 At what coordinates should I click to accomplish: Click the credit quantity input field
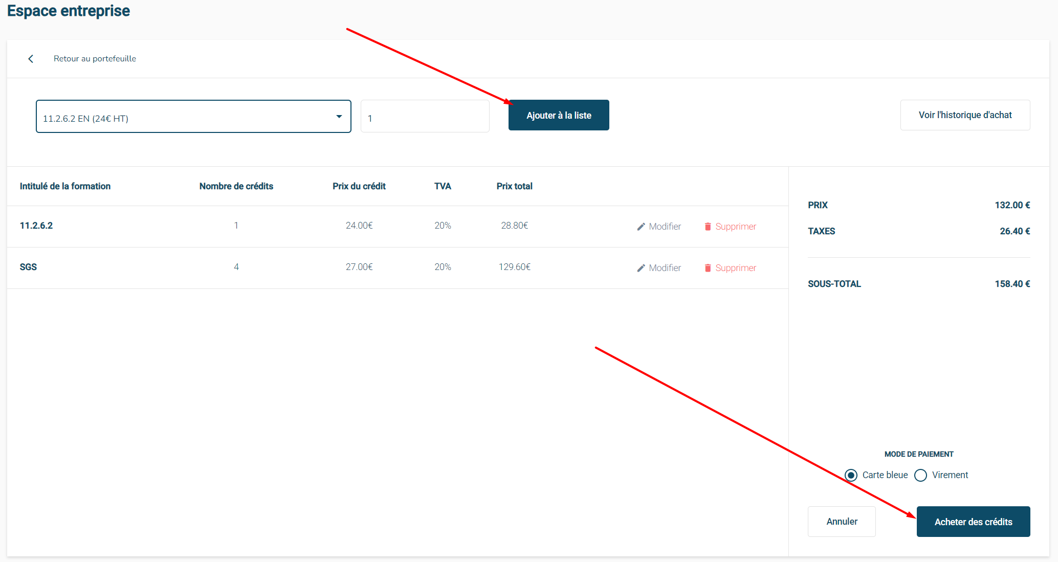pyautogui.click(x=425, y=117)
